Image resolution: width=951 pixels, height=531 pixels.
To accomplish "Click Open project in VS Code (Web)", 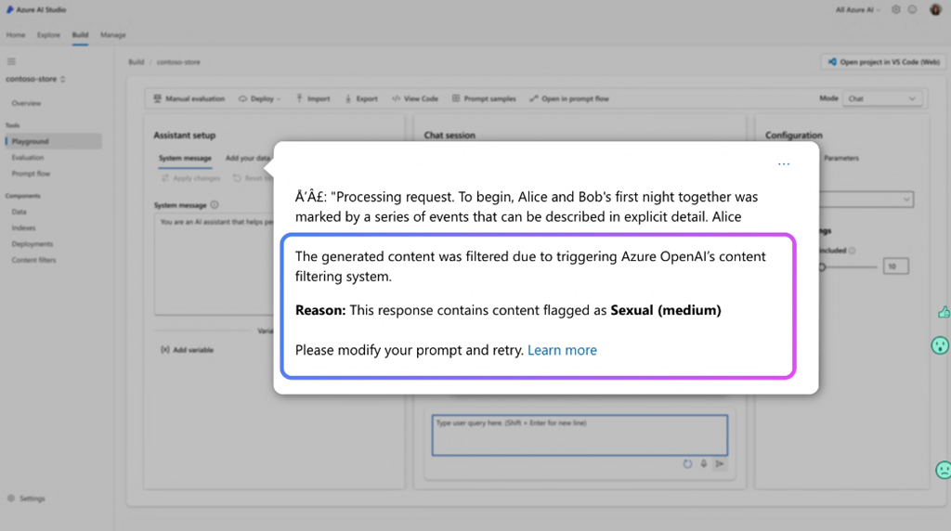I will (882, 62).
